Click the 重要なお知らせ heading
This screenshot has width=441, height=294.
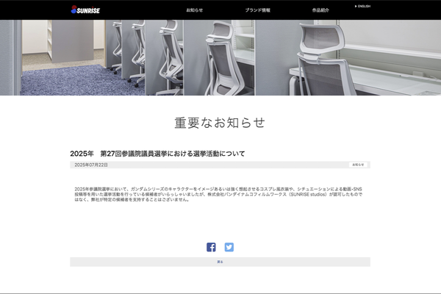(x=220, y=123)
